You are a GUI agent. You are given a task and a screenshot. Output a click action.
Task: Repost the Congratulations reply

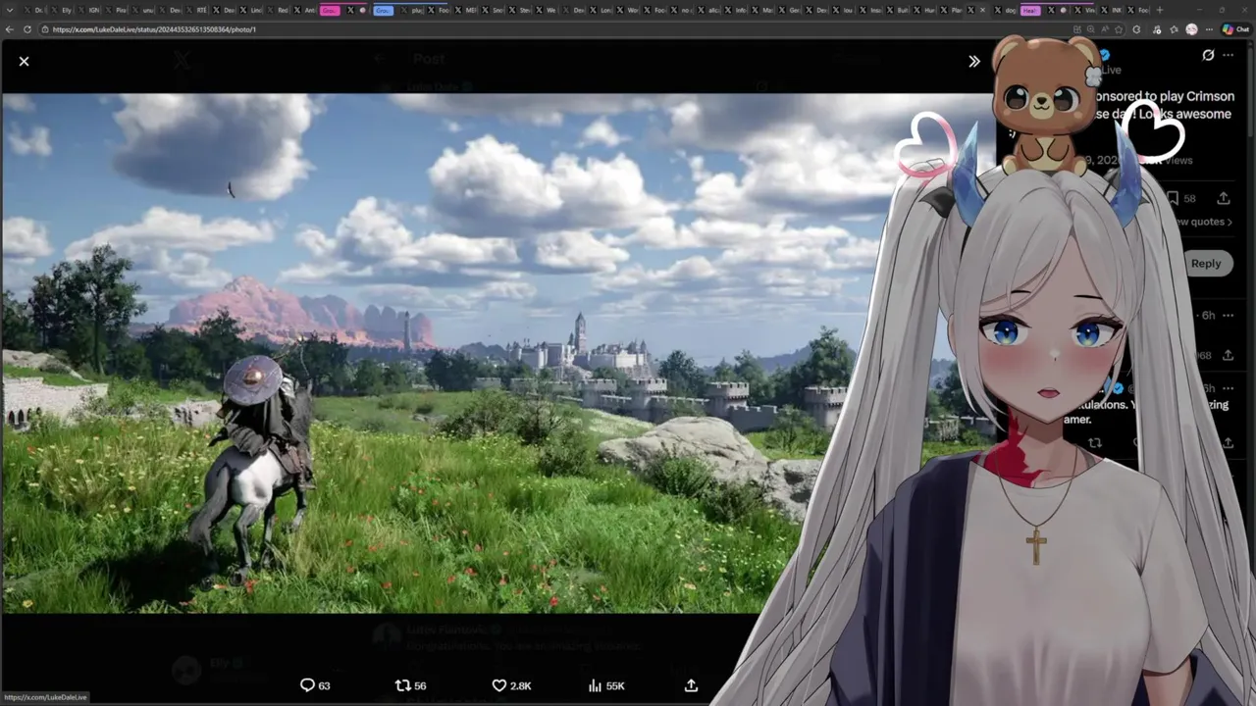coord(1095,443)
